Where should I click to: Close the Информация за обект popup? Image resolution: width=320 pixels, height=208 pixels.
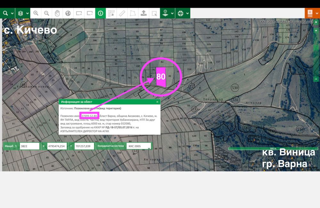[157, 102]
